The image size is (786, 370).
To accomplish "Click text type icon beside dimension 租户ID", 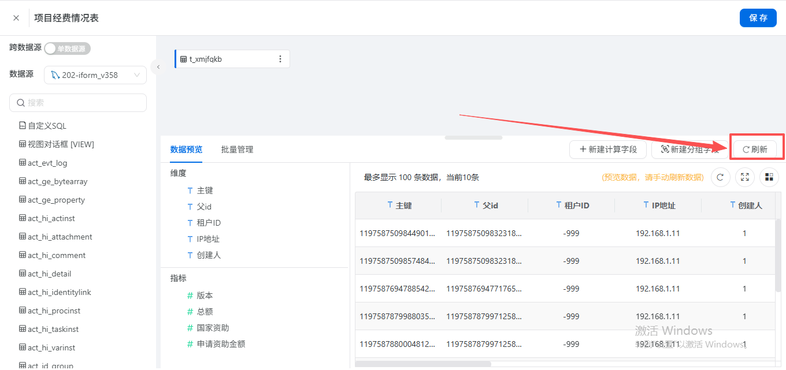I will pyautogui.click(x=190, y=223).
